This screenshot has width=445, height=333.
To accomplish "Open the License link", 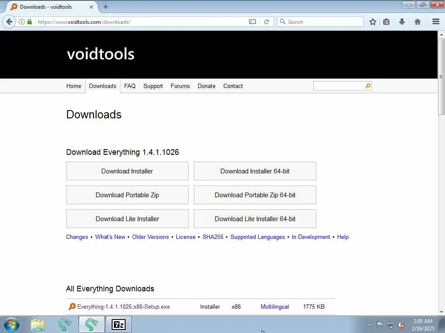I will tap(186, 237).
